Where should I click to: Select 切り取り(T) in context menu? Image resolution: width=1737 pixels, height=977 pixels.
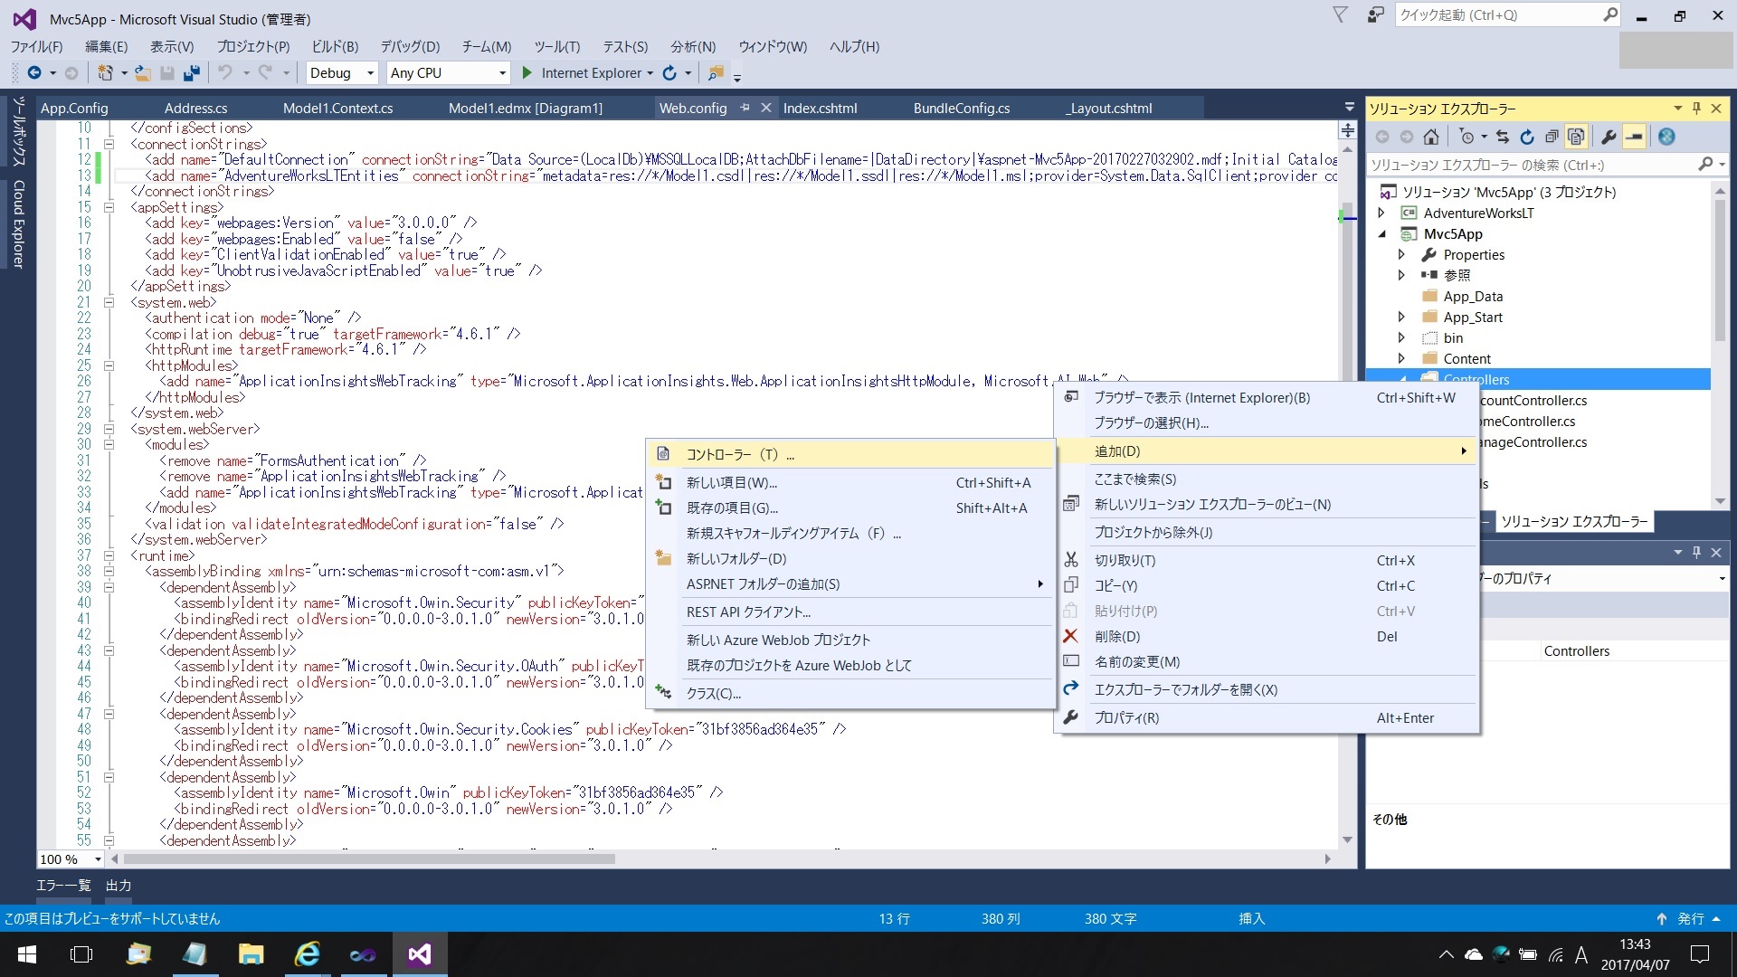pyautogui.click(x=1267, y=560)
